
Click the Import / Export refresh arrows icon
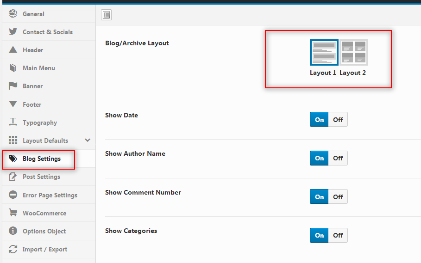click(13, 249)
